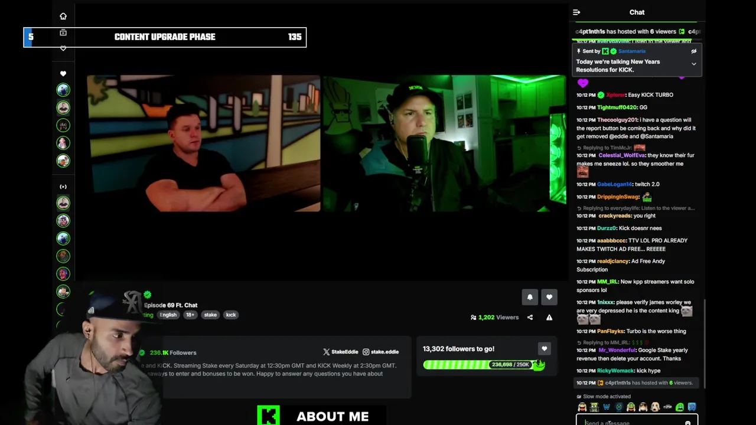The height and width of the screenshot is (425, 756).
Task: Insert the green zombie quick emote
Action: [x=594, y=407]
